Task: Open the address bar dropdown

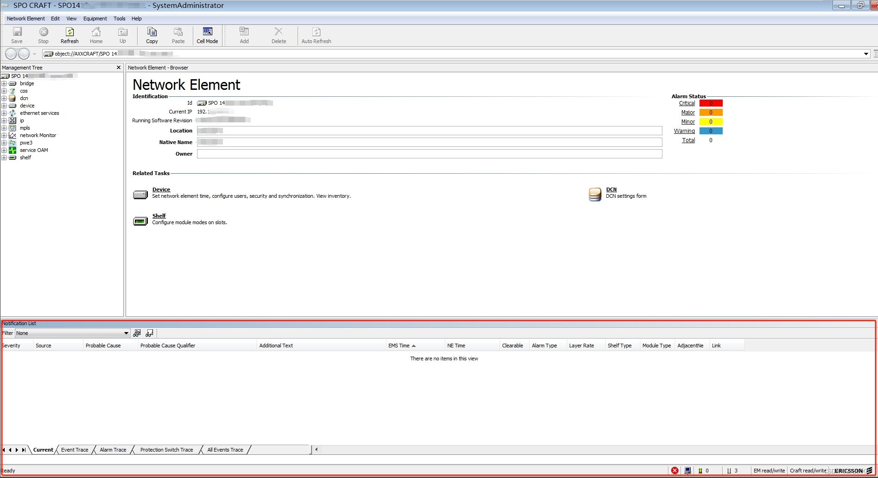Action: tap(866, 54)
